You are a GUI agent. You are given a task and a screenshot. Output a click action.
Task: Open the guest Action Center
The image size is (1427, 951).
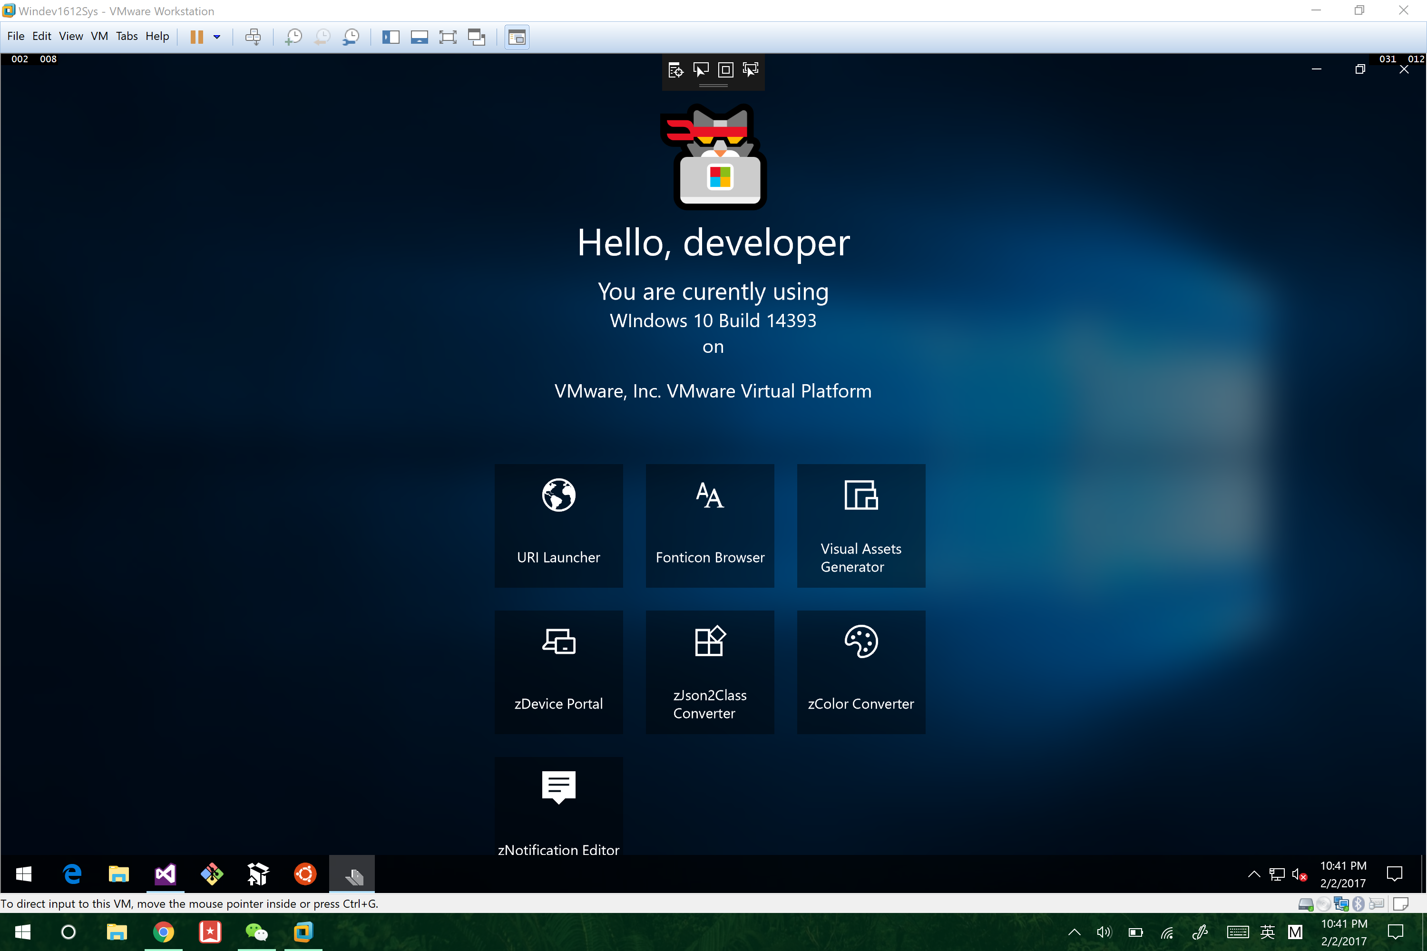point(1395,874)
